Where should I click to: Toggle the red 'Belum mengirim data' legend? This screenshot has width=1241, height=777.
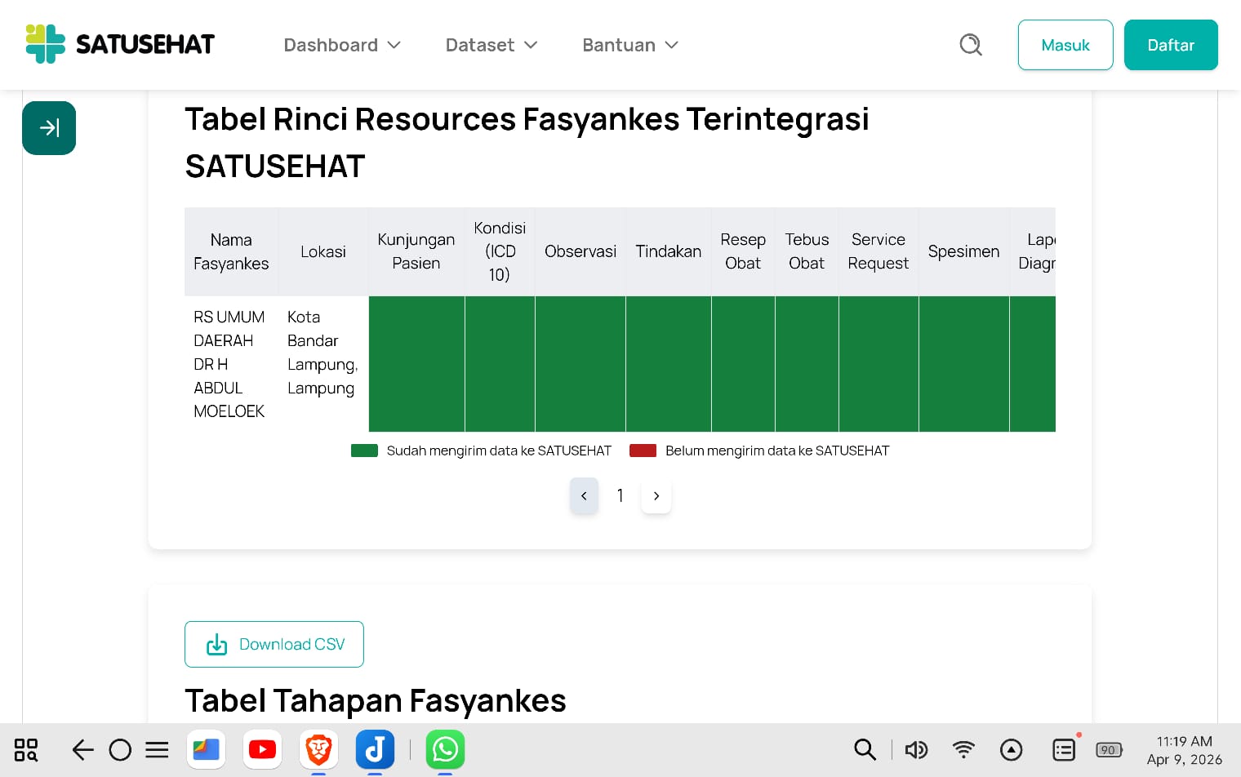pyautogui.click(x=759, y=451)
